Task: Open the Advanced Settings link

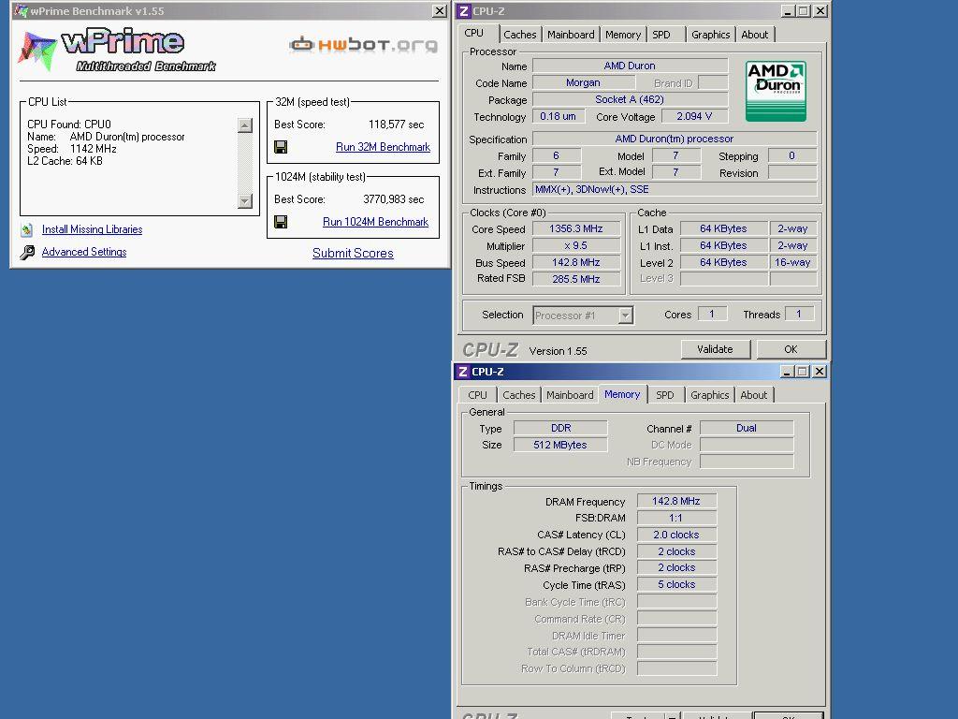Action: 84,252
